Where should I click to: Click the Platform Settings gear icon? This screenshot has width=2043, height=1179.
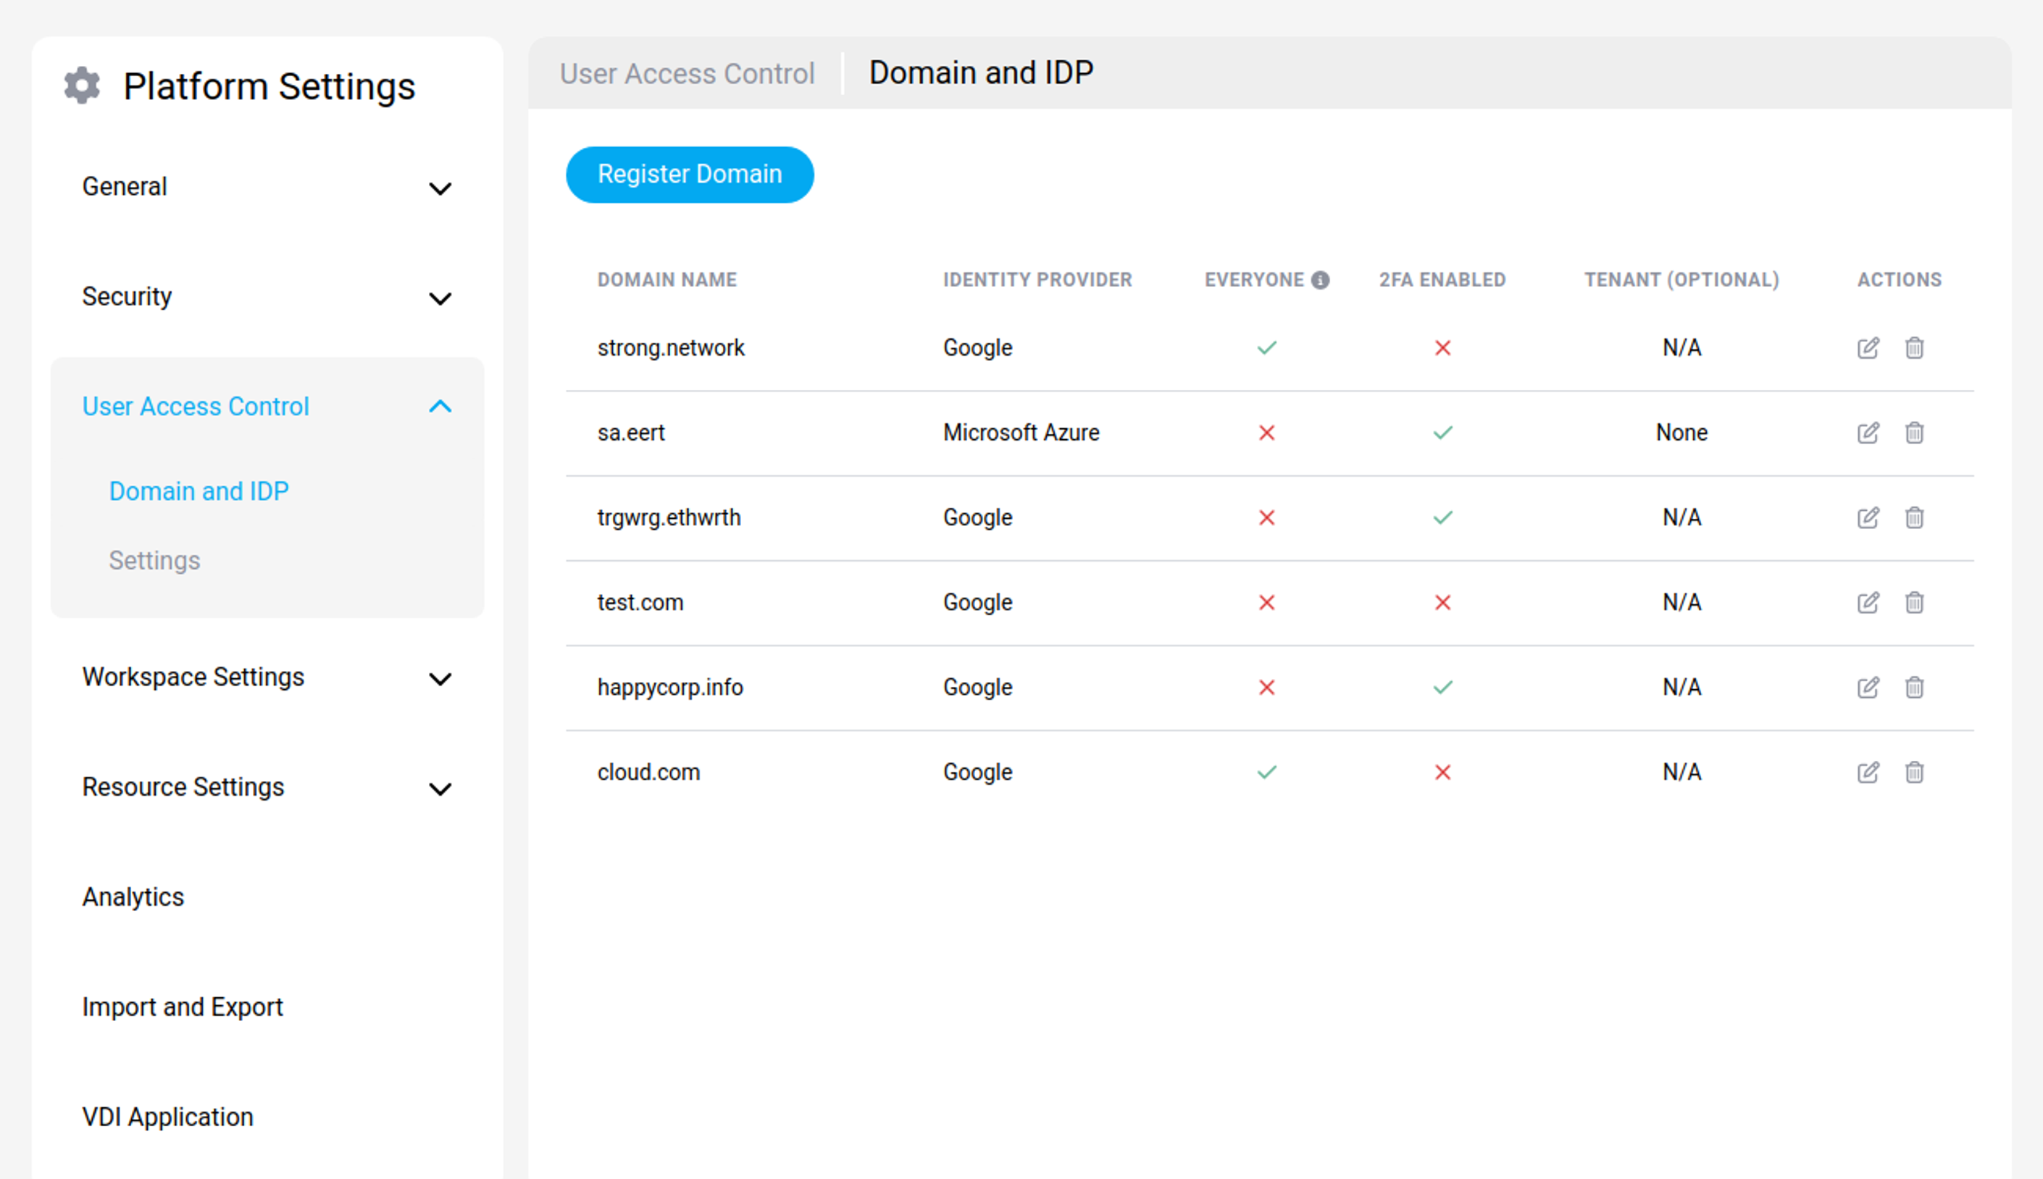coord(82,86)
